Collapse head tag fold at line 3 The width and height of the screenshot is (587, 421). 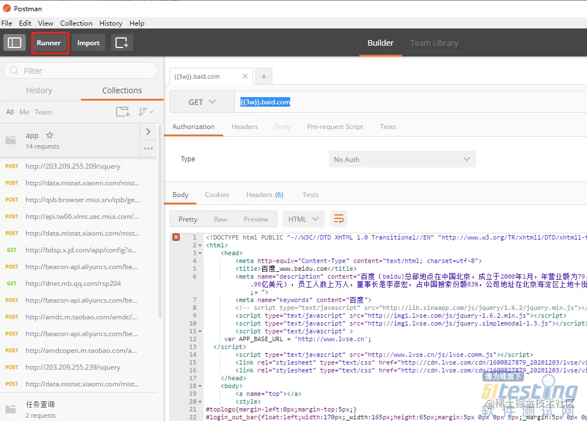click(200, 253)
